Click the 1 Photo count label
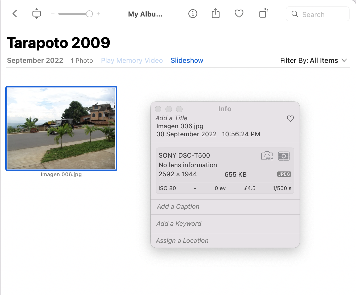 pyautogui.click(x=82, y=61)
